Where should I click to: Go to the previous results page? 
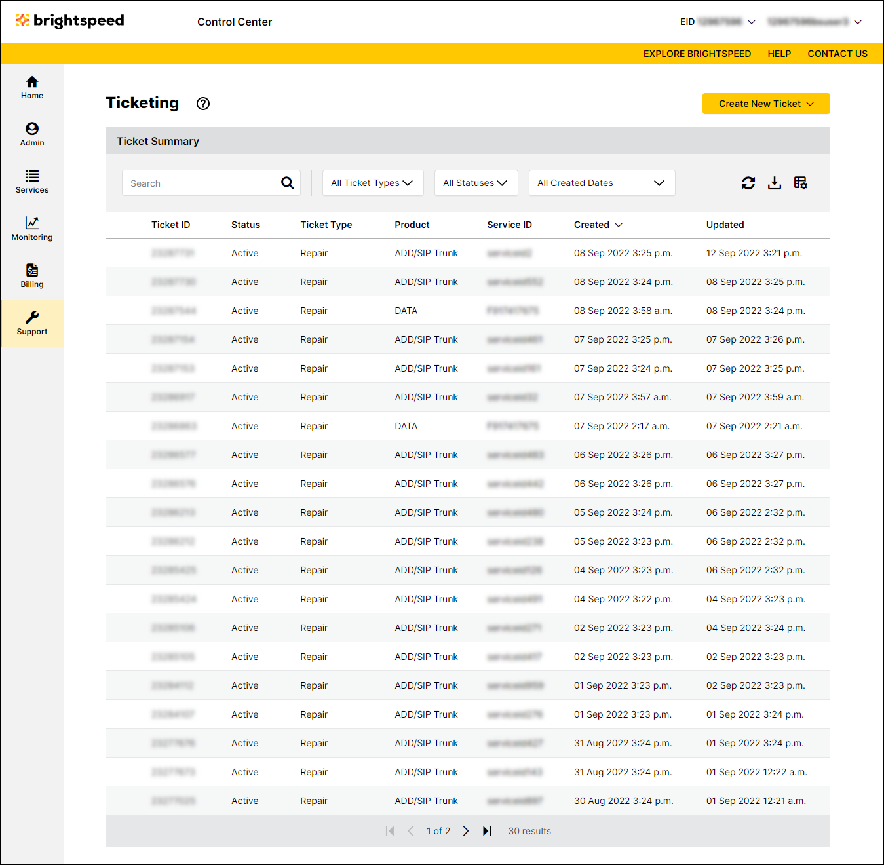click(411, 831)
